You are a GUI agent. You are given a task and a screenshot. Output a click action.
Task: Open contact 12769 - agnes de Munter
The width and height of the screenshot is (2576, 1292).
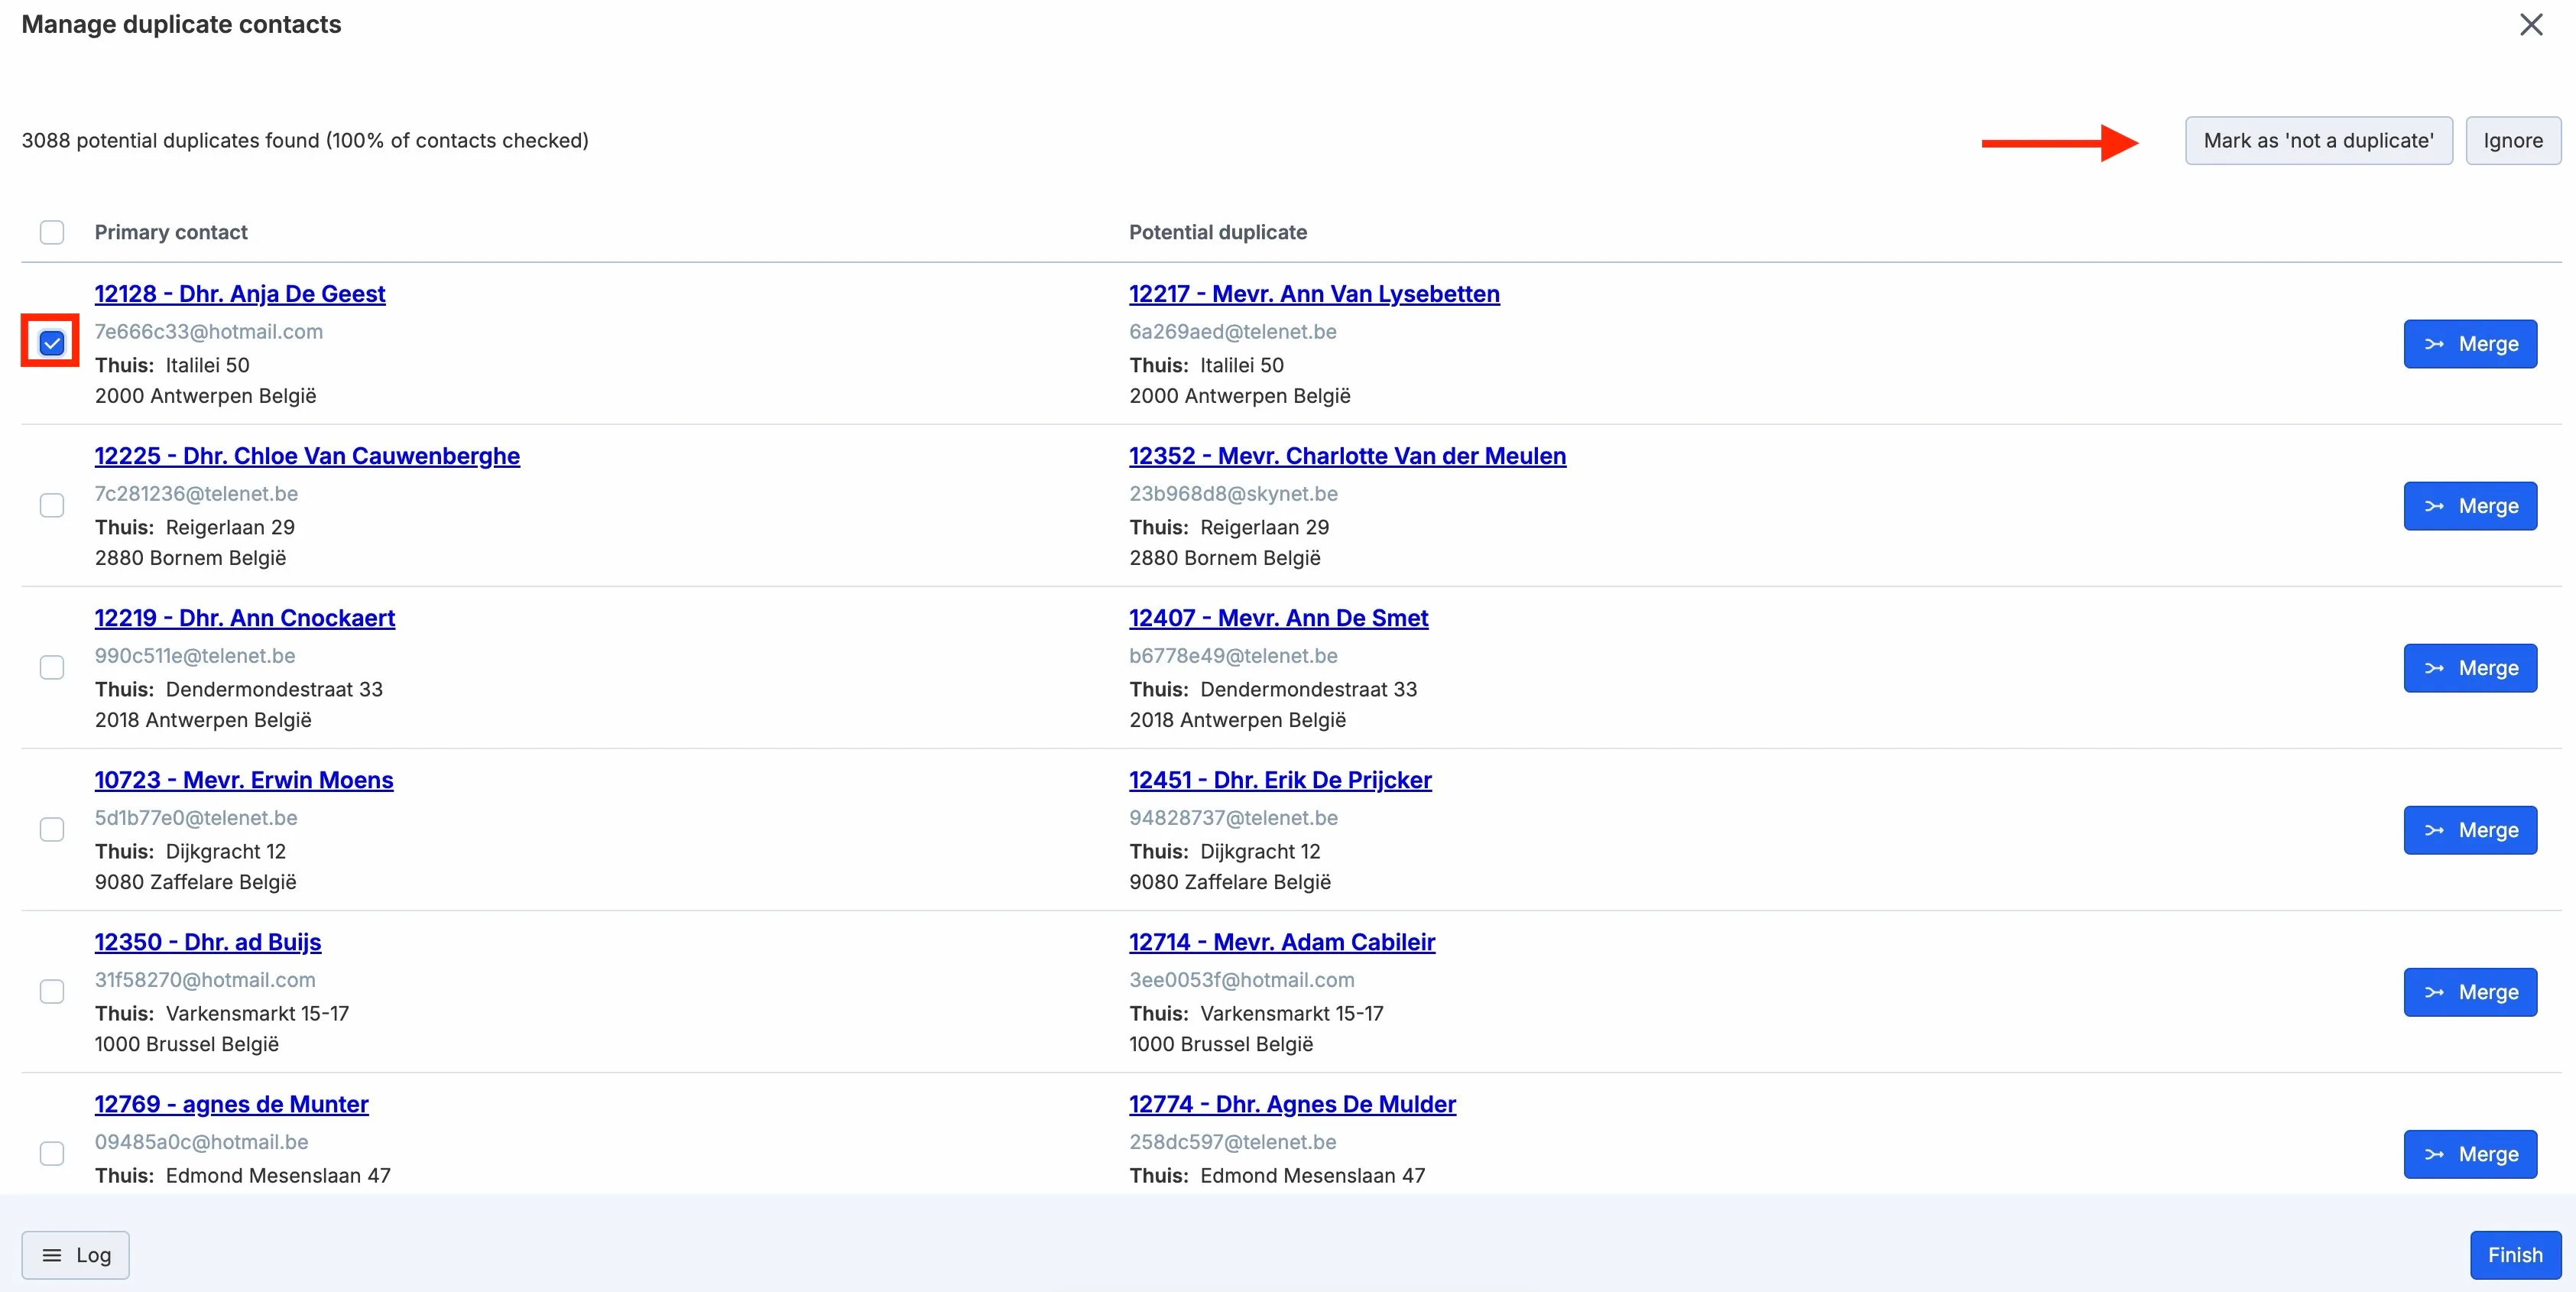point(232,1104)
